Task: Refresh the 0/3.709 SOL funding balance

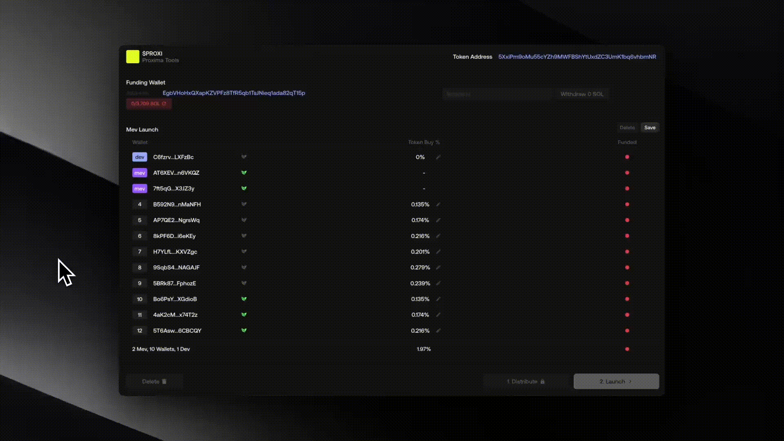Action: point(164,104)
